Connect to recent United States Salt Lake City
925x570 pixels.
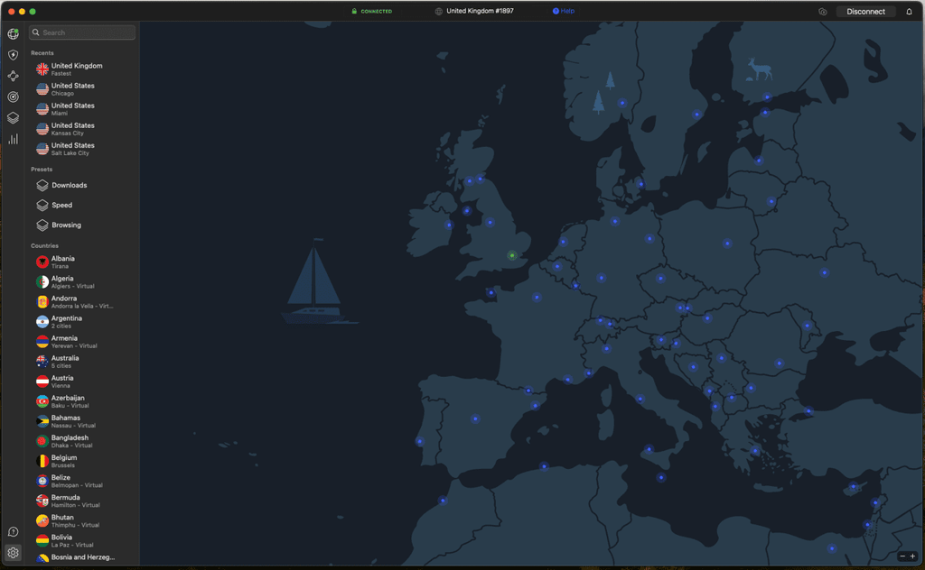82,149
